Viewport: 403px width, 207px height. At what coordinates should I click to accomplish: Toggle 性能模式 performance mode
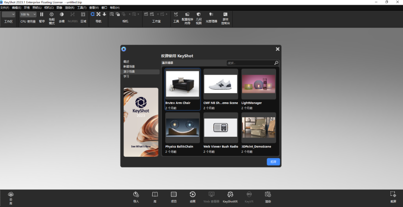pyautogui.click(x=51, y=14)
